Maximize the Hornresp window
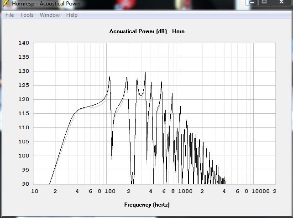Image resolution: width=293 pixels, height=218 pixels. 264,2
